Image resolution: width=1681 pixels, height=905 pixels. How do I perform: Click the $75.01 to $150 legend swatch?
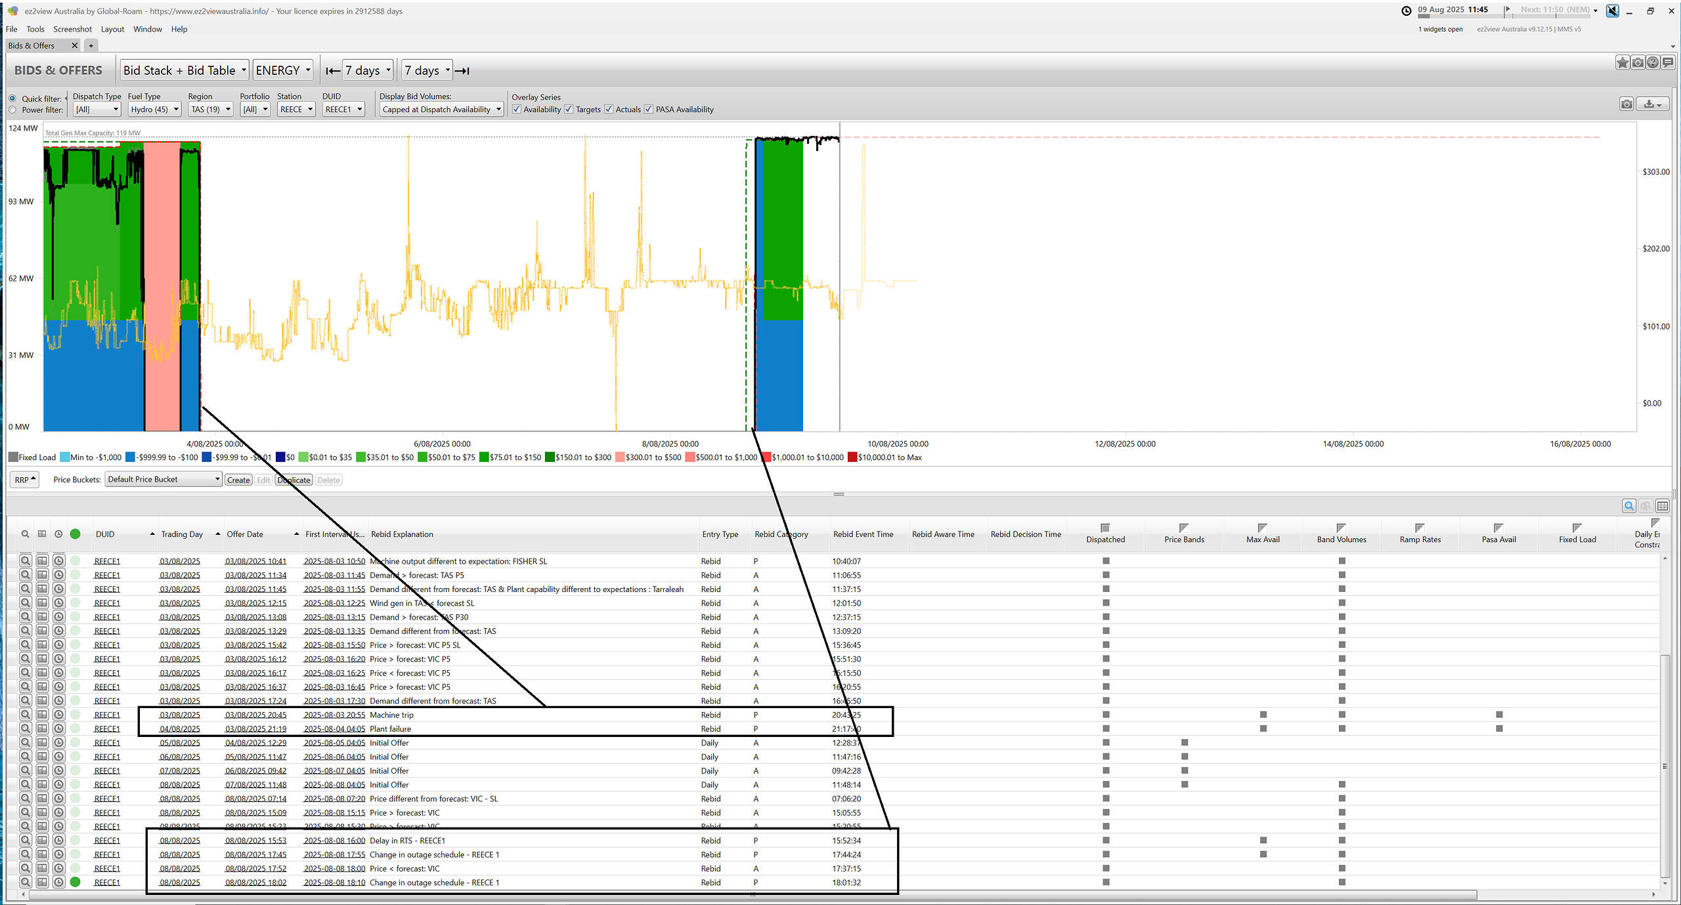point(484,457)
